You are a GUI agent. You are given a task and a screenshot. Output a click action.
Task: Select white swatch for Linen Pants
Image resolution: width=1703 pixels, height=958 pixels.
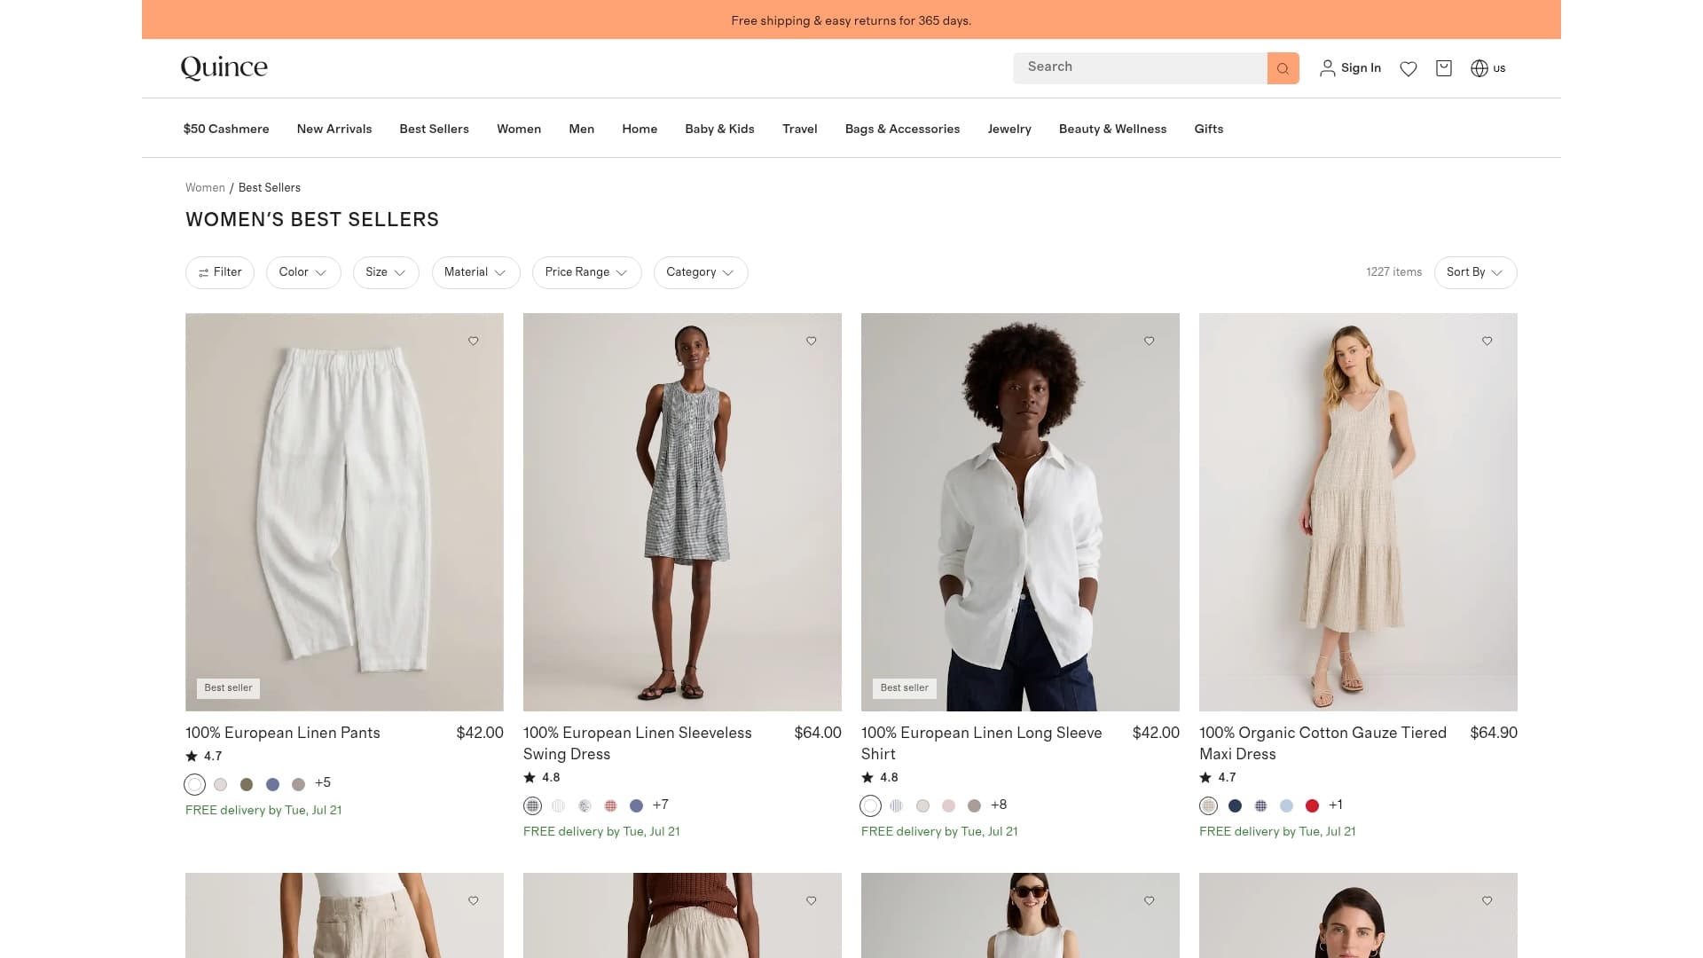(194, 784)
